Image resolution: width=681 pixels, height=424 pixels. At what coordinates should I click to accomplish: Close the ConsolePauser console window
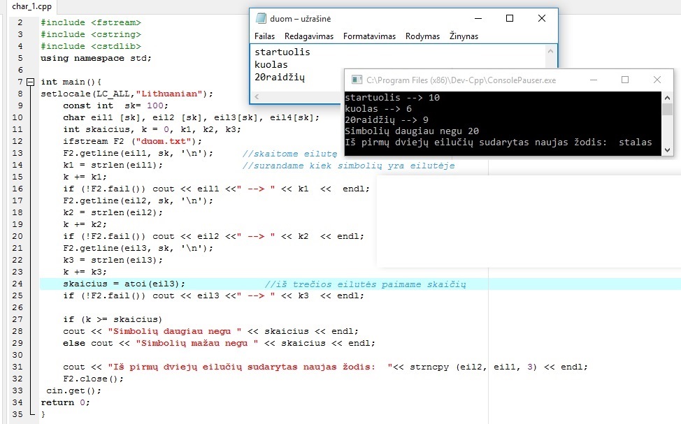[657, 80]
